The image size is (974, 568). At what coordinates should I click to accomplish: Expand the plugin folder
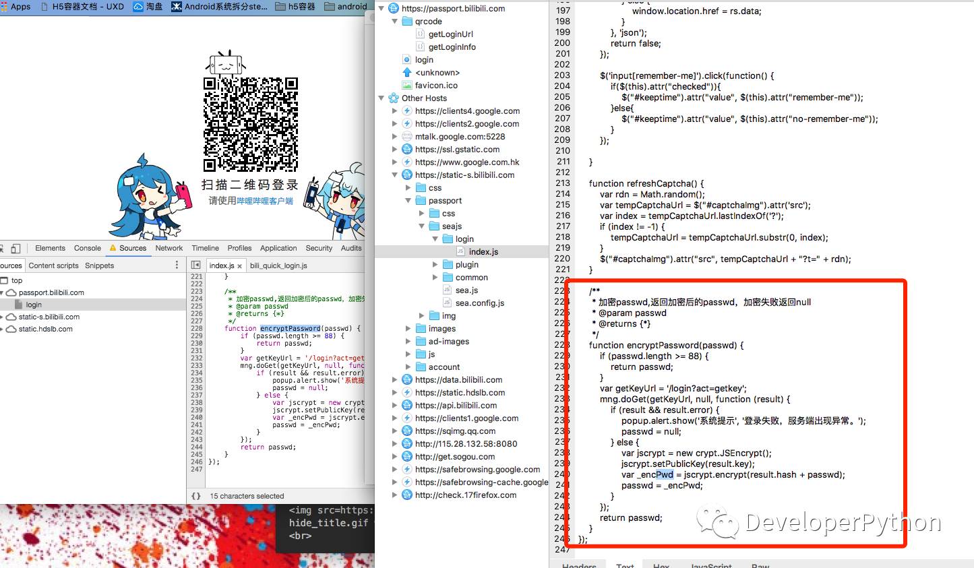435,265
